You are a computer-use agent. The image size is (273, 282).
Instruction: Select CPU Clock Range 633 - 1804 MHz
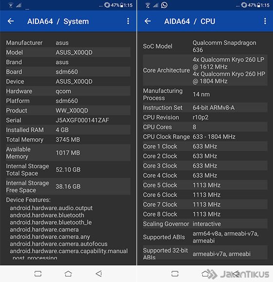[x=214, y=137]
